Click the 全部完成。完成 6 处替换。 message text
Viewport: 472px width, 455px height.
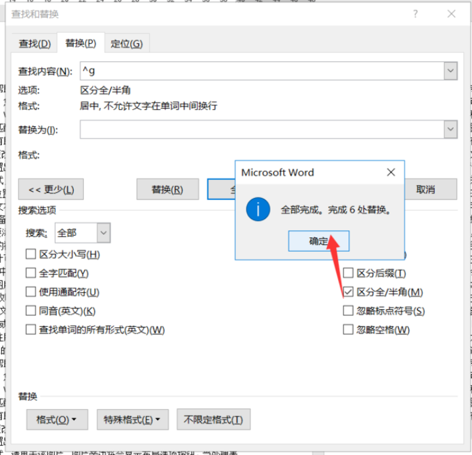[336, 210]
